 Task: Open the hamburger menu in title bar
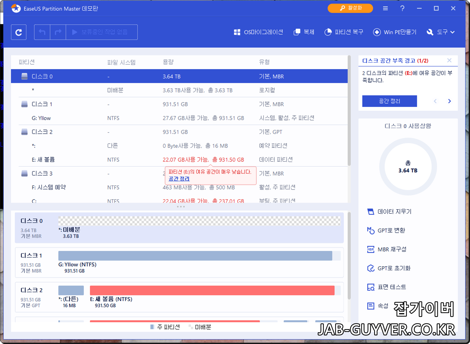coord(385,8)
